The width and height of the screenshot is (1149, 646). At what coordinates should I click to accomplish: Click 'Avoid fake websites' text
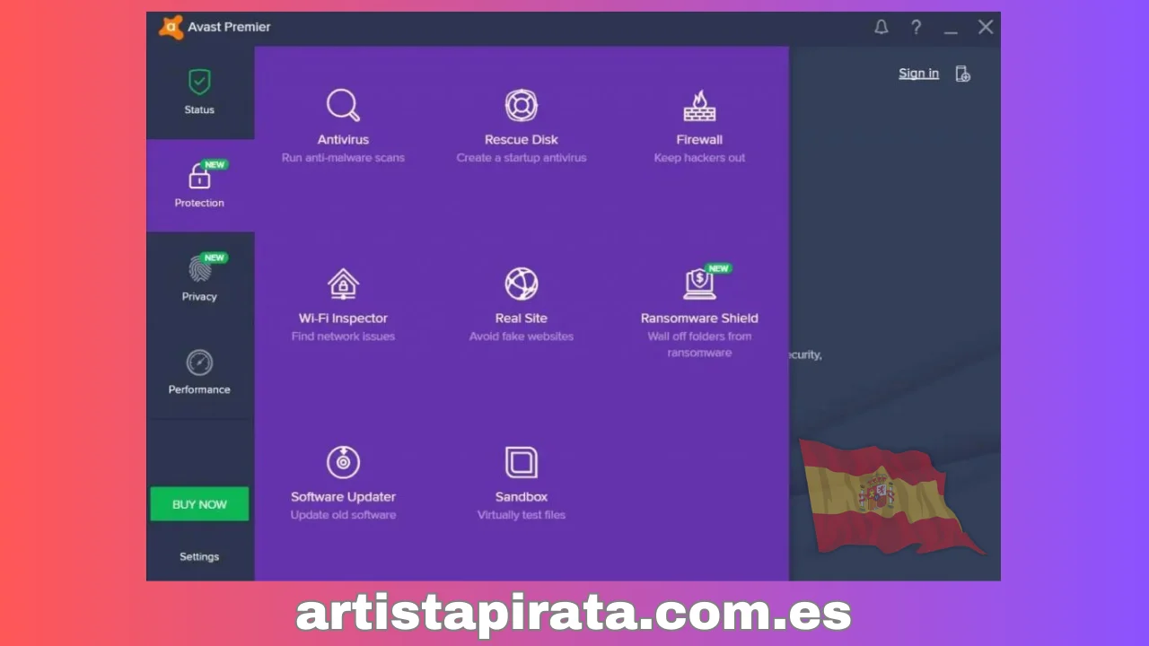[521, 336]
